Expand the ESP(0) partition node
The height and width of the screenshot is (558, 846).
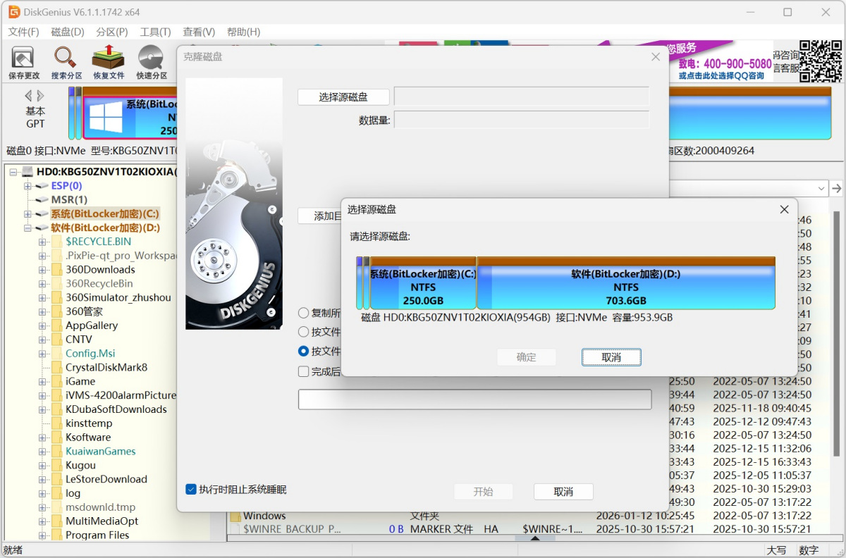pos(27,186)
